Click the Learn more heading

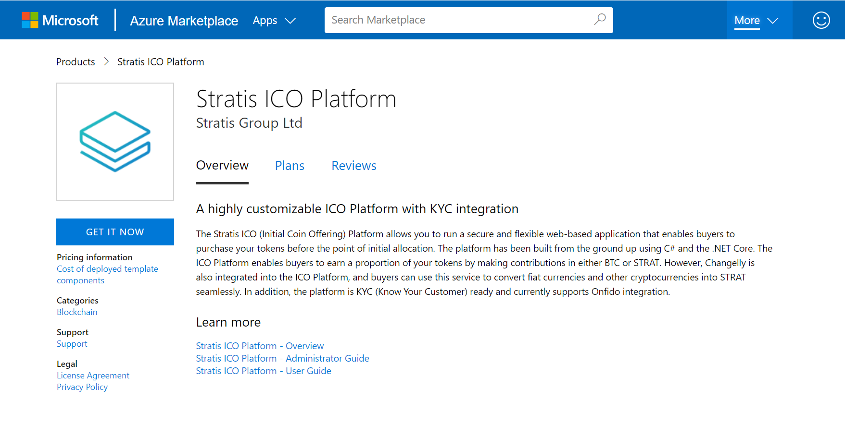click(x=228, y=322)
